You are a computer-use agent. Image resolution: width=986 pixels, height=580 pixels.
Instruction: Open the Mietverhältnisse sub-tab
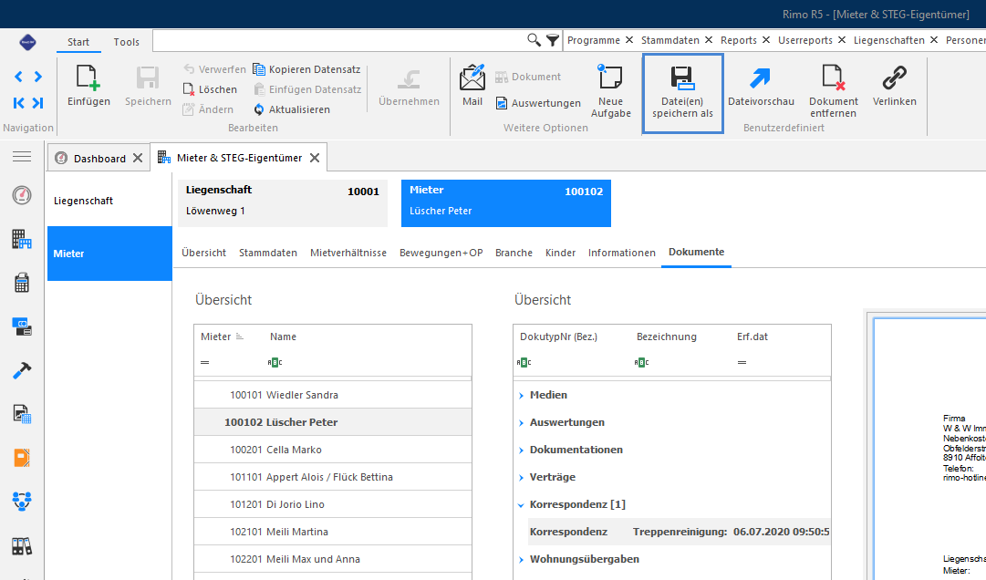pos(348,253)
